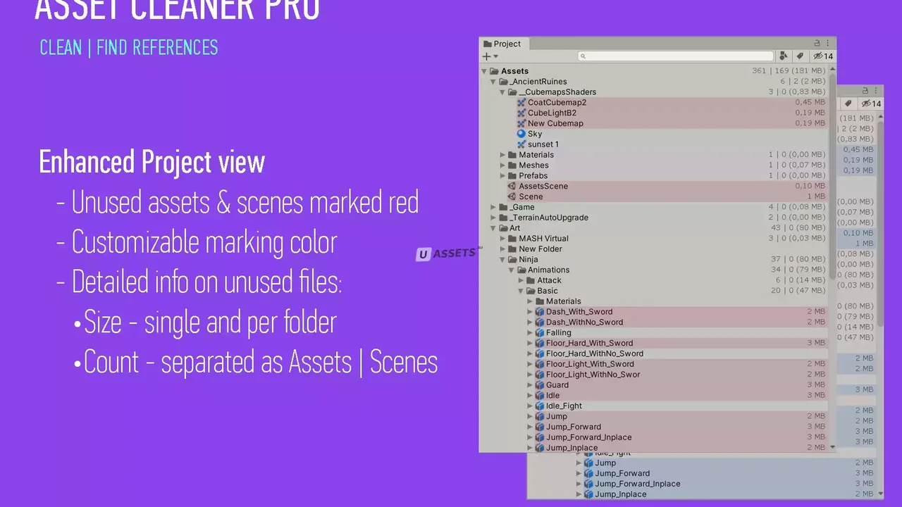
Task: Open Search by Label tag icon, front window
Action: pos(801,56)
